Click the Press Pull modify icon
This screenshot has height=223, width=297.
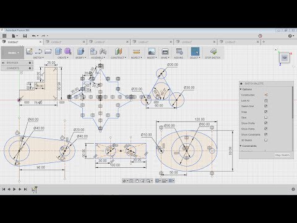pos(80,51)
